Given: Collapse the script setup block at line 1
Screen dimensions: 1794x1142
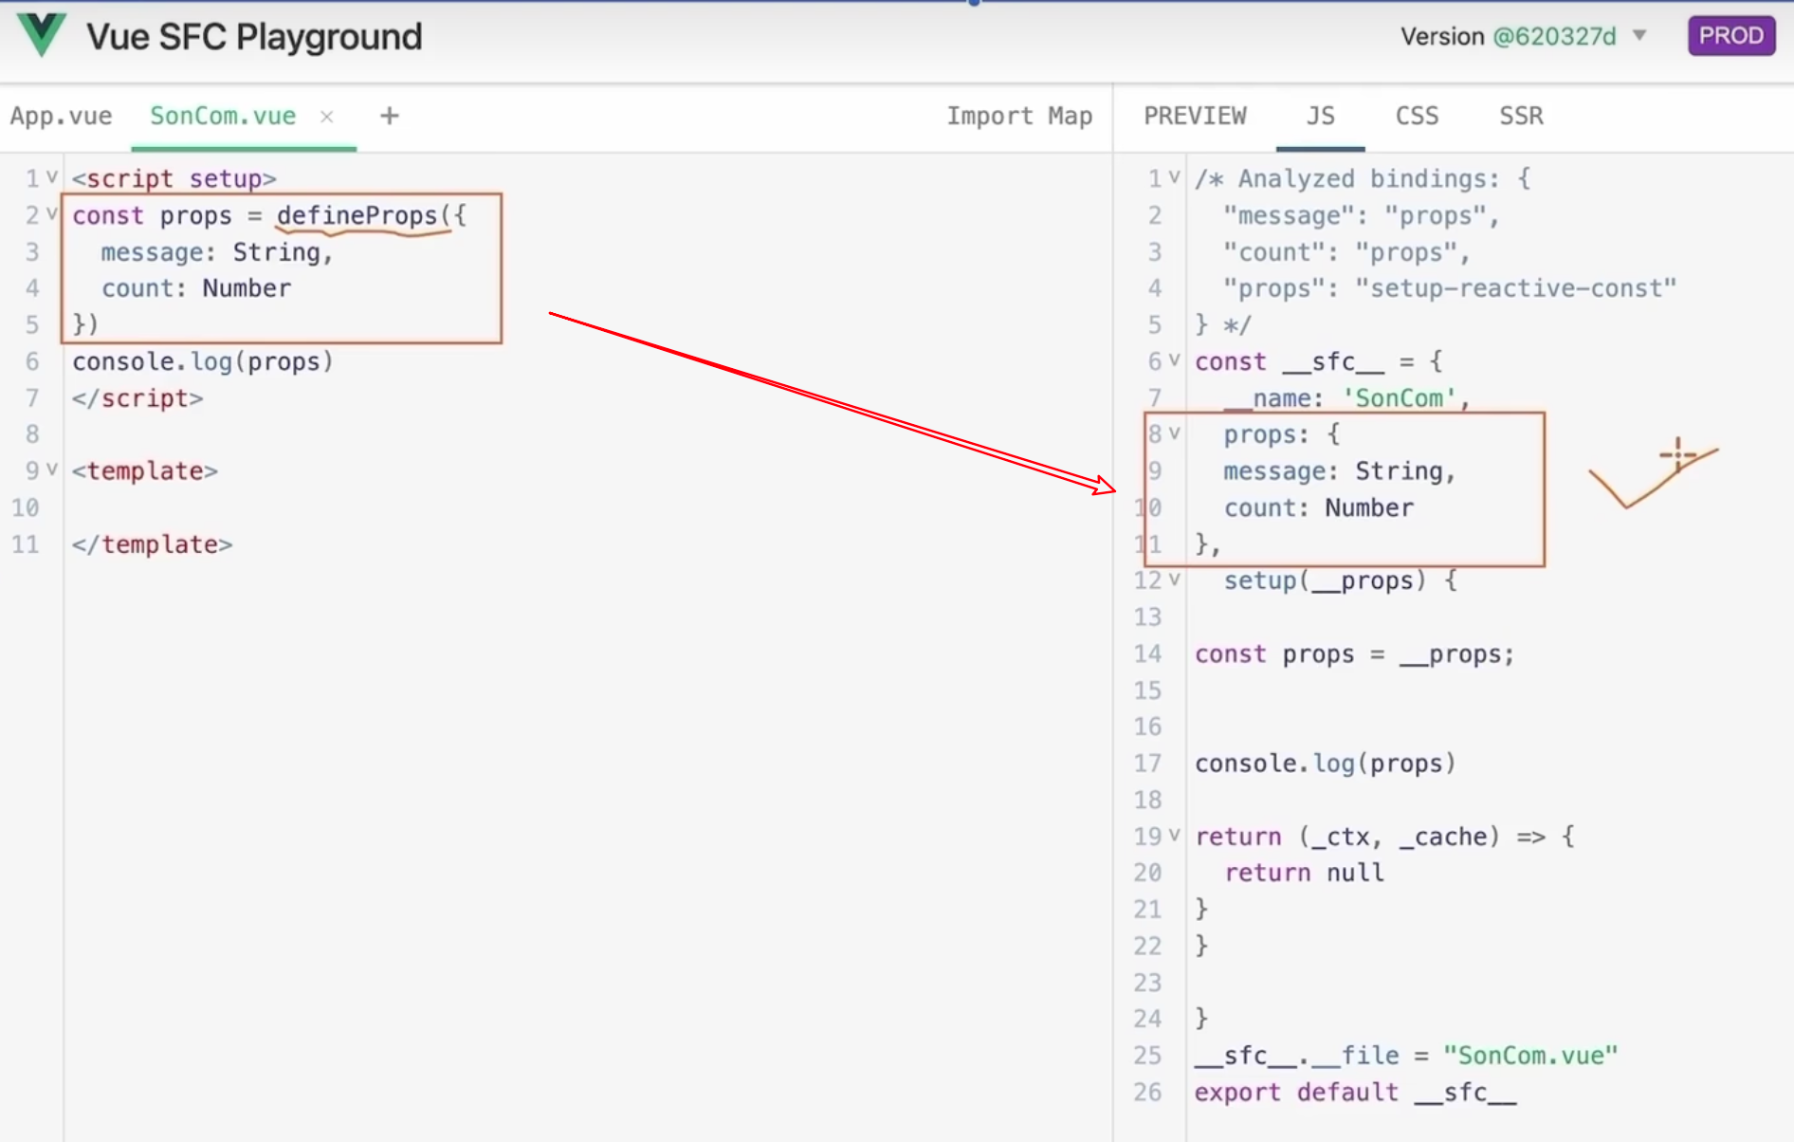Looking at the screenshot, I should (x=52, y=177).
